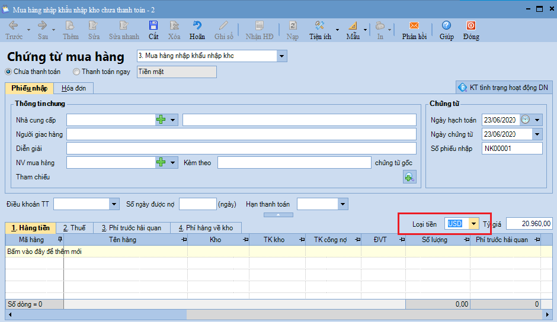
Task: Click the scroll left arrow
Action: click(x=10, y=314)
